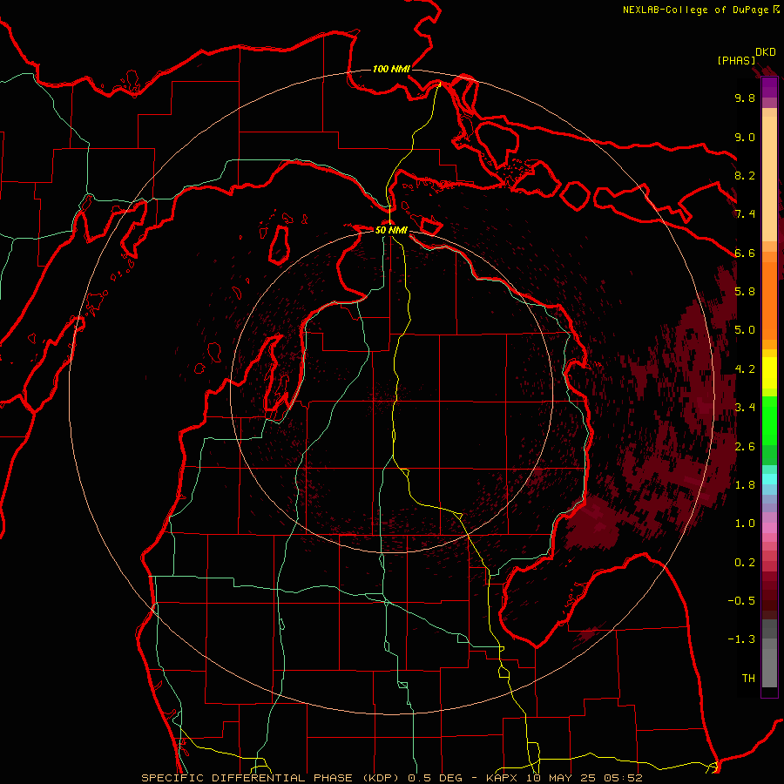Select the 5.0 scale value
Viewport: 784px width, 784px height.
pos(745,330)
